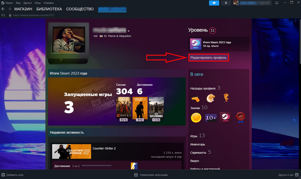The width and height of the screenshot is (301, 179).
Task: Click the page vertical scrollbar
Action: [x=300, y=41]
